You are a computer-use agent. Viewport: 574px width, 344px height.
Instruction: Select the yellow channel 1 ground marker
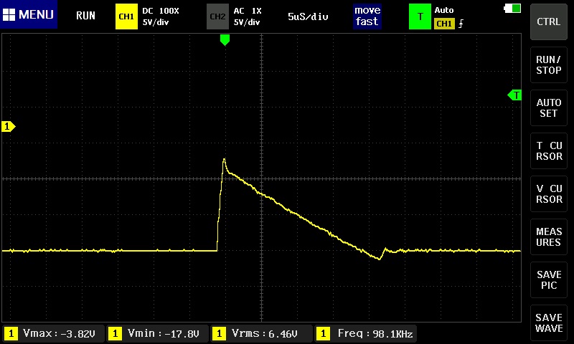(9, 127)
